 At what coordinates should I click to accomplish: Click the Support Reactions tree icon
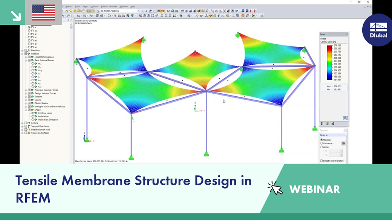click(x=29, y=126)
